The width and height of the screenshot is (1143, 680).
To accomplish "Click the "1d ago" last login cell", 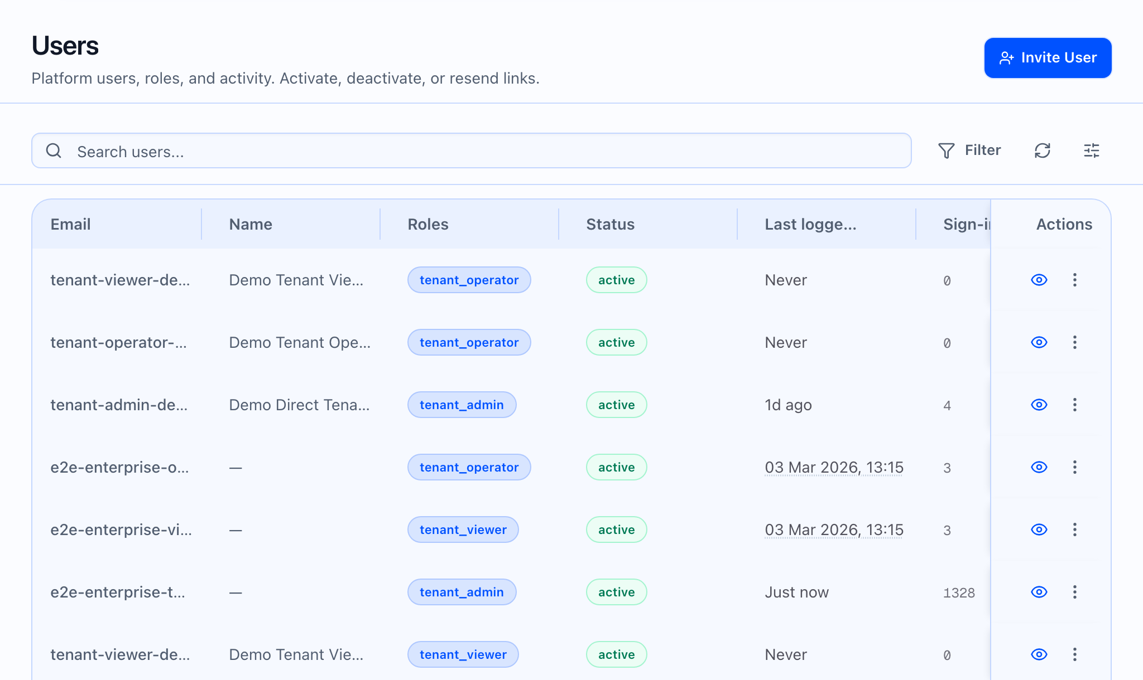I will click(x=788, y=405).
